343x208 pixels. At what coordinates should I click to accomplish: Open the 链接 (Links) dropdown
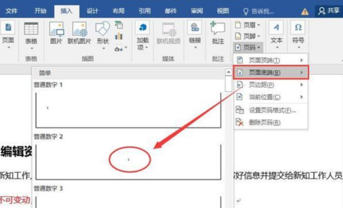pos(195,35)
